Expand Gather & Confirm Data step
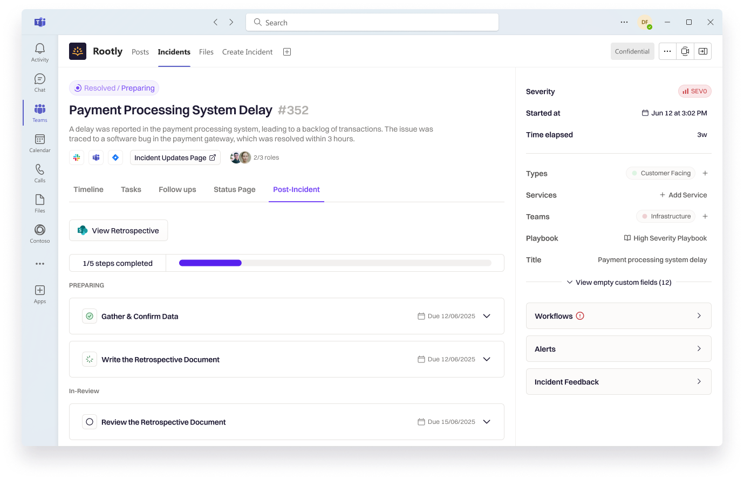The height and width of the screenshot is (480, 744). point(487,316)
